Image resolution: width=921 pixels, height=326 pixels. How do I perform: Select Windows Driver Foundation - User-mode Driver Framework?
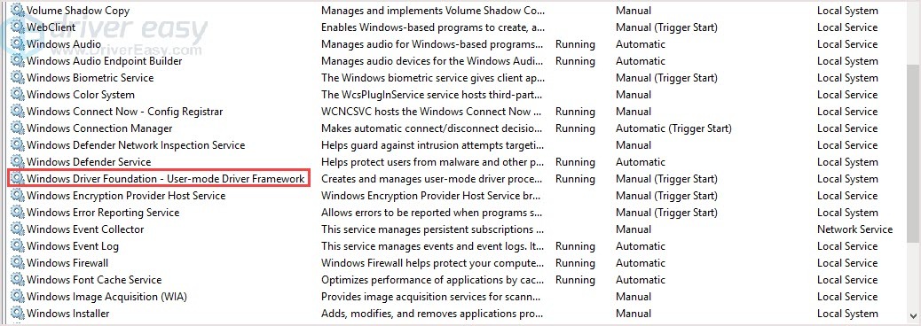coord(166,179)
